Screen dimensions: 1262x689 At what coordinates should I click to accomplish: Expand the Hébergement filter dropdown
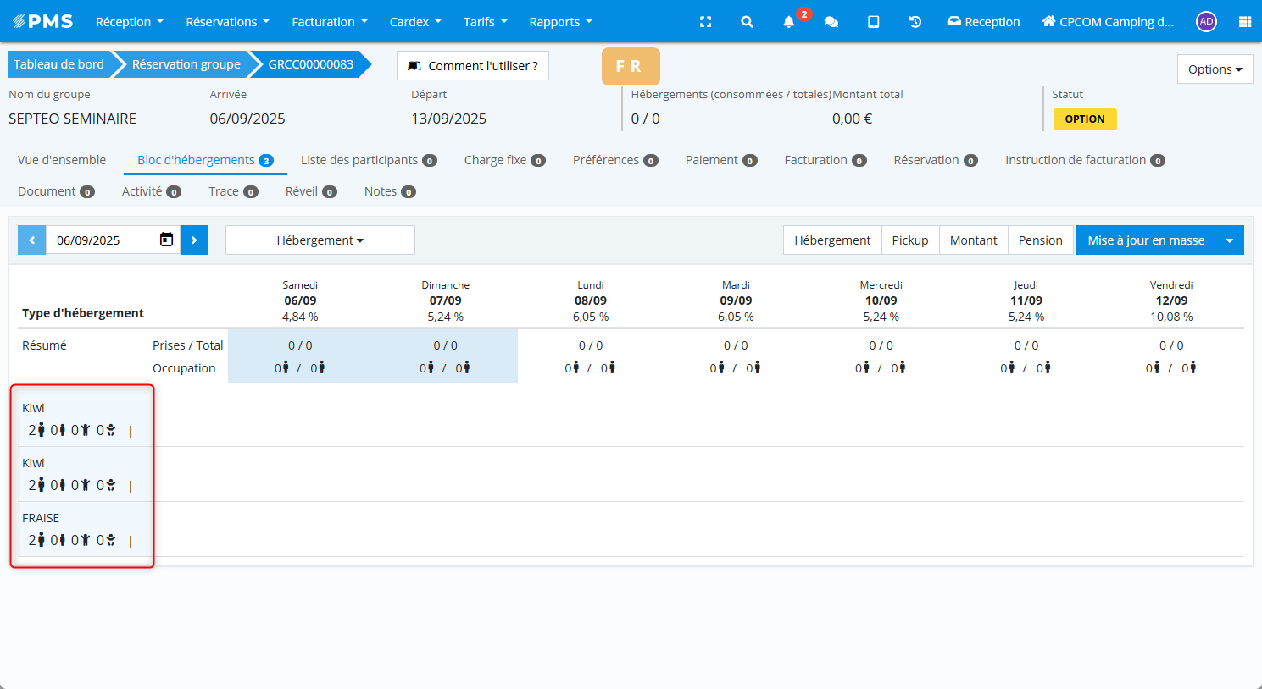tap(320, 240)
